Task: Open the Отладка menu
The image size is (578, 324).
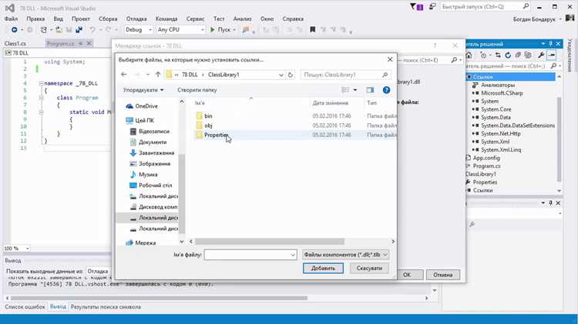Action: (136, 18)
